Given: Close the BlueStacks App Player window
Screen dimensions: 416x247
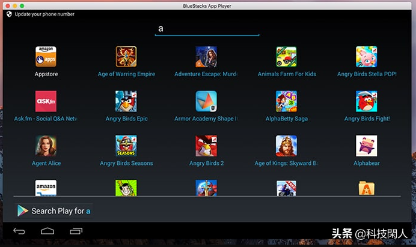Looking at the screenshot, I should (8, 6).
